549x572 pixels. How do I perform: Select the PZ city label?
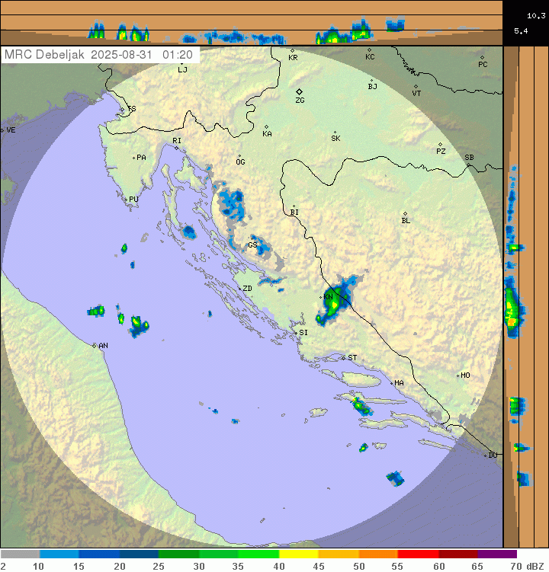(x=441, y=152)
